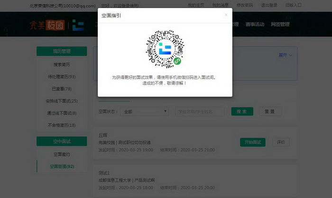Open 旧版入口 link
The width and height of the screenshot is (332, 198).
pos(293,5)
